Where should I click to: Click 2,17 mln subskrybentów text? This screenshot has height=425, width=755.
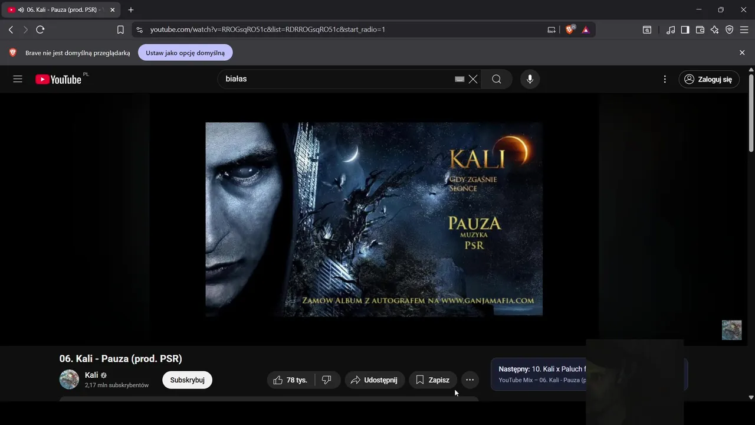117,385
